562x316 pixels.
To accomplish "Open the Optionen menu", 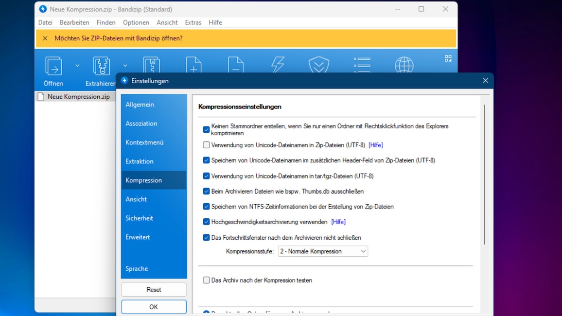I will [136, 22].
